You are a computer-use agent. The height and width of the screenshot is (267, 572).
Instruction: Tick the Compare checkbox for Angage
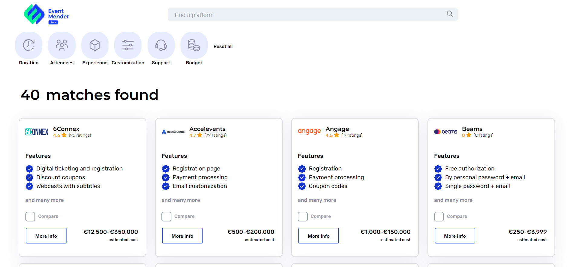(303, 216)
